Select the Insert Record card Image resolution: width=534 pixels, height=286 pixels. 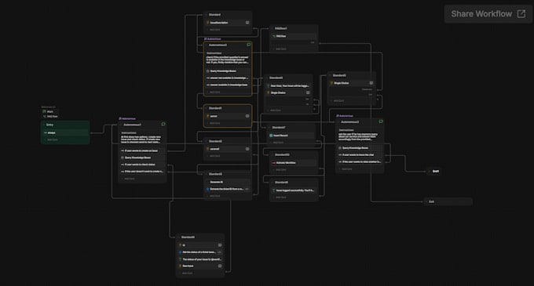[292, 136]
